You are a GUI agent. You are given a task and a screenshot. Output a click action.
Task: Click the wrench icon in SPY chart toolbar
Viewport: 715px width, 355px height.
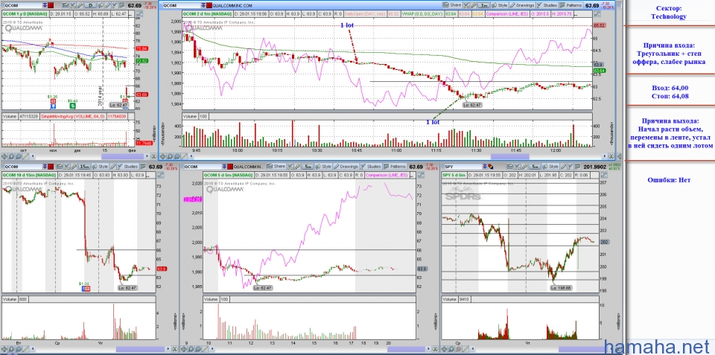click(x=524, y=166)
